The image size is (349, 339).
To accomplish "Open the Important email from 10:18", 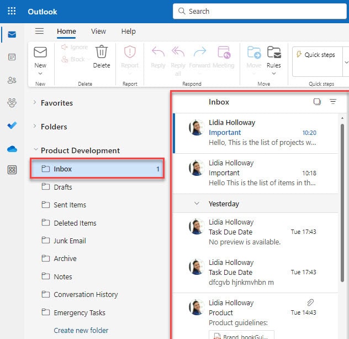I will click(256, 174).
